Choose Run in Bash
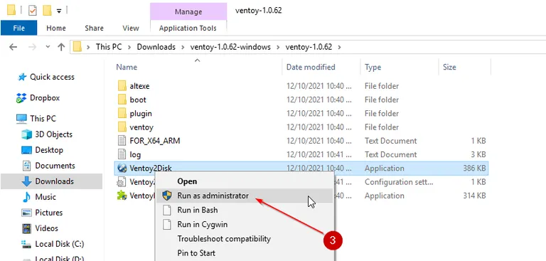This screenshot has height=261, width=546. 245,210
